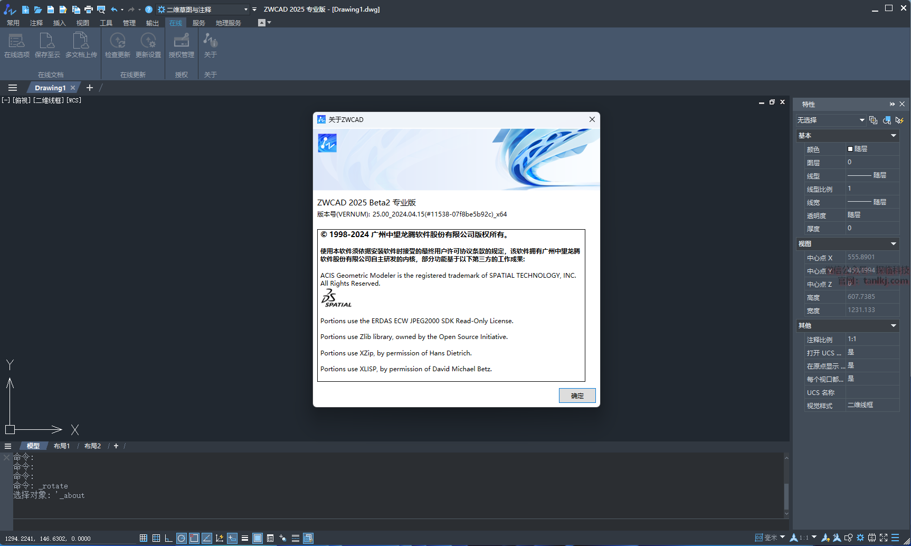Viewport: 911px width, 546px height.
Task: Toggle grid display in status bar
Action: (x=156, y=538)
